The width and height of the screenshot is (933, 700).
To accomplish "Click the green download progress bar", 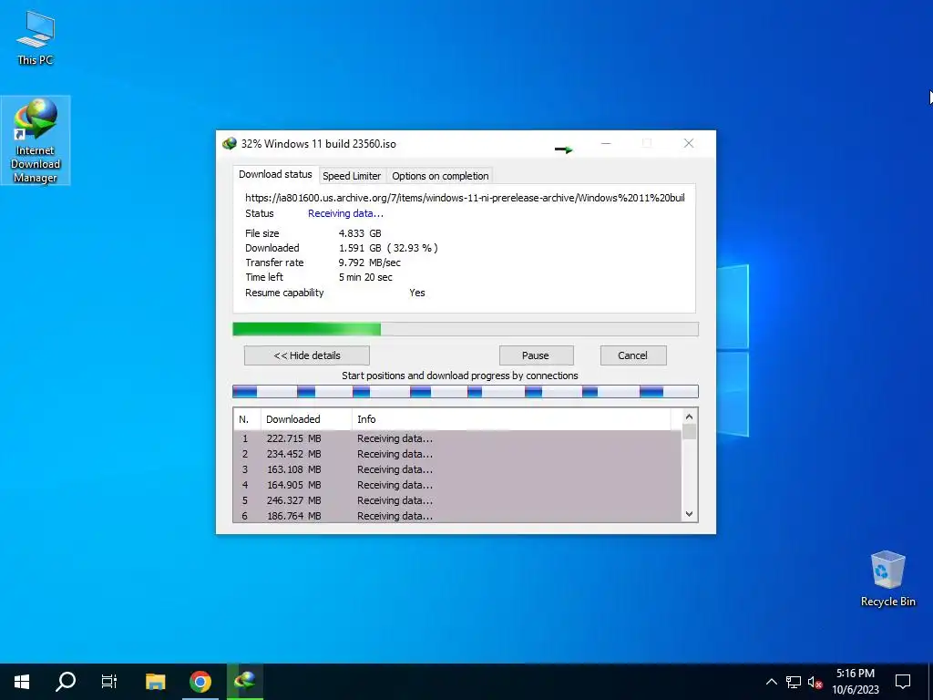I will [466, 329].
